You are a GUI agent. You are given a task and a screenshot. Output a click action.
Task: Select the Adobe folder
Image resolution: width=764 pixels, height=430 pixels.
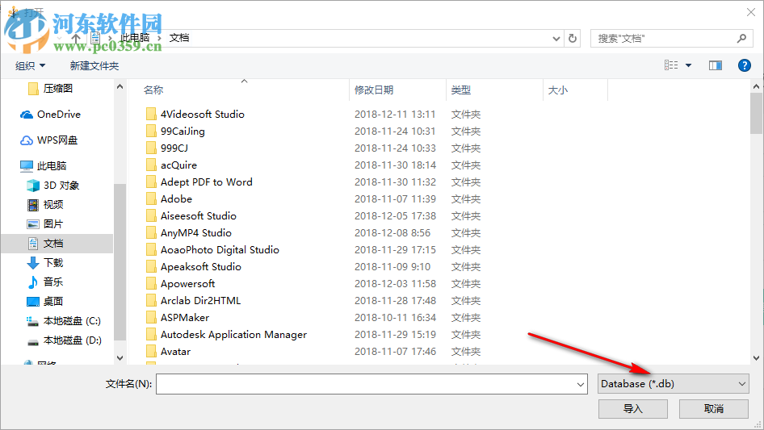[176, 199]
